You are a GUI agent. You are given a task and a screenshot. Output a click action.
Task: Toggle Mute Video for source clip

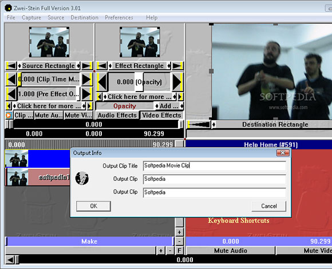point(78,116)
